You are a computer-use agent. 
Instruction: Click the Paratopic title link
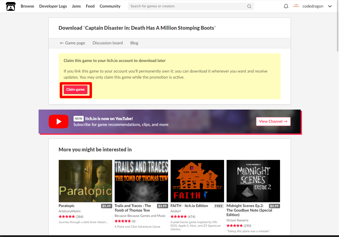(67, 206)
